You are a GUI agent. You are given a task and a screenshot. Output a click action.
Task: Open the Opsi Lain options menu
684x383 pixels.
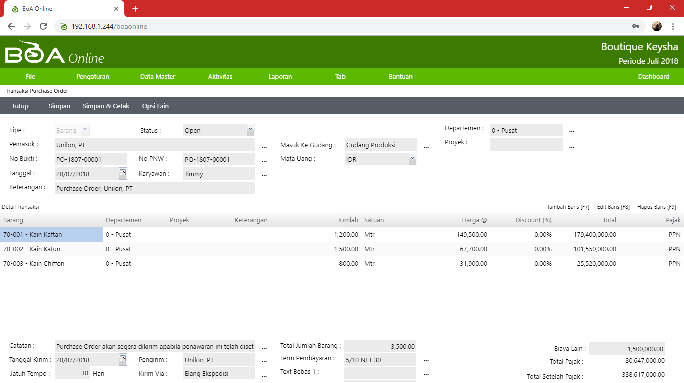(x=155, y=106)
